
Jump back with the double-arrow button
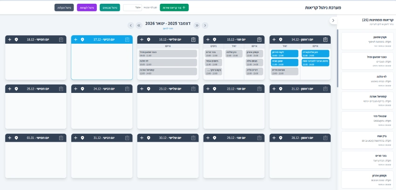197,25
